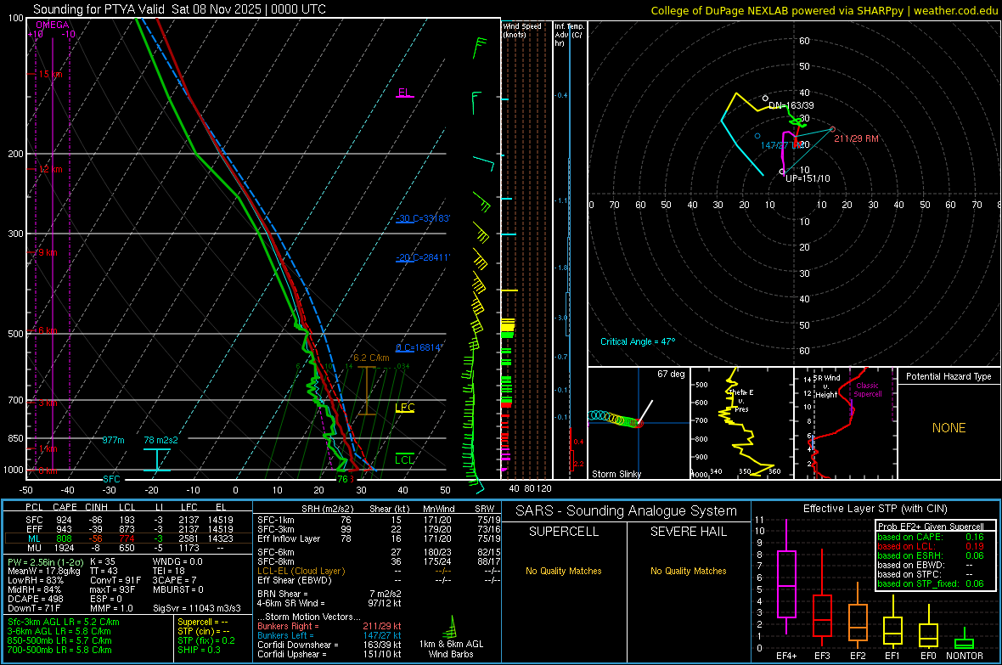Click the '977m' effective inflow height label

(113, 440)
